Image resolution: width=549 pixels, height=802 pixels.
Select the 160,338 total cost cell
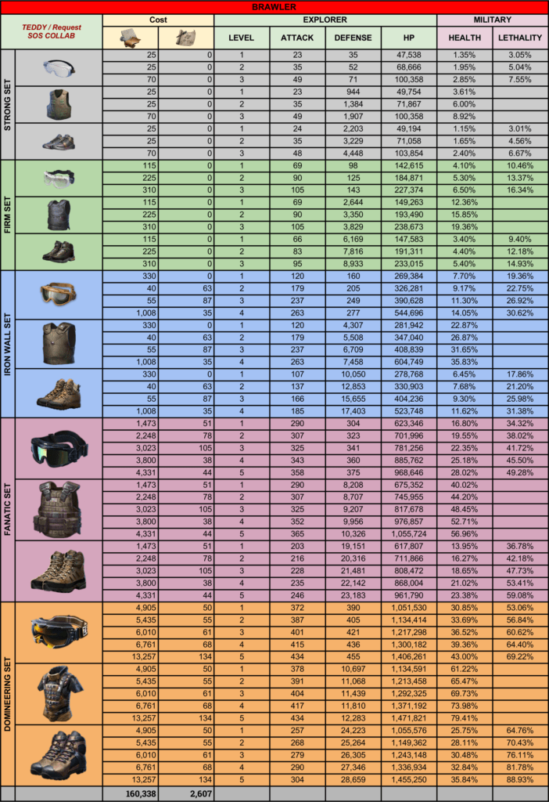tap(130, 794)
